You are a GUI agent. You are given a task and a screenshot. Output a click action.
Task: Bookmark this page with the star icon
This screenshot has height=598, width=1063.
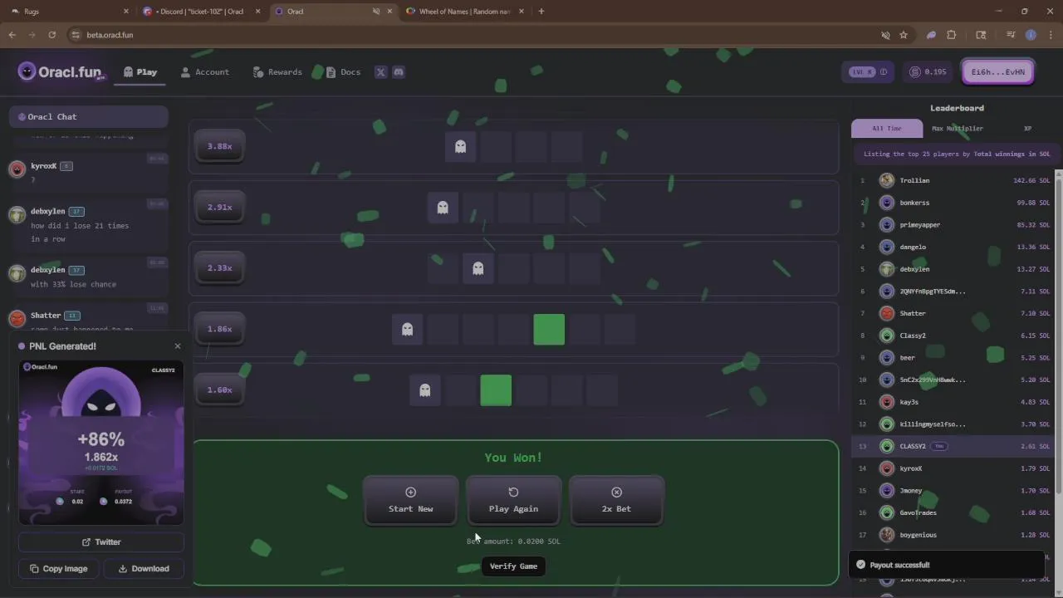(904, 35)
